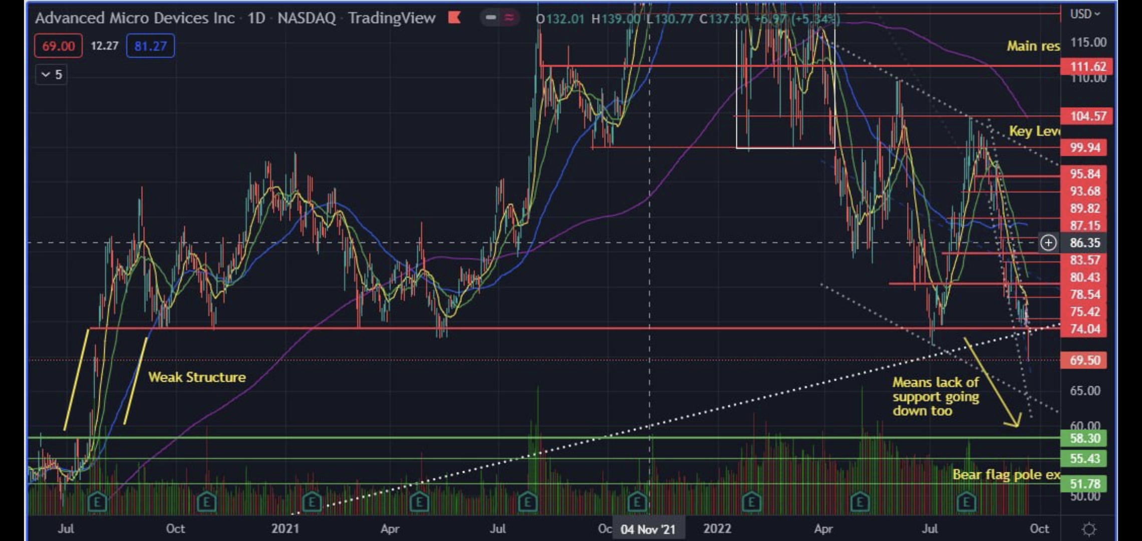Click the 1D interval in chart title
Image resolution: width=1142 pixels, height=541 pixels.
(256, 18)
